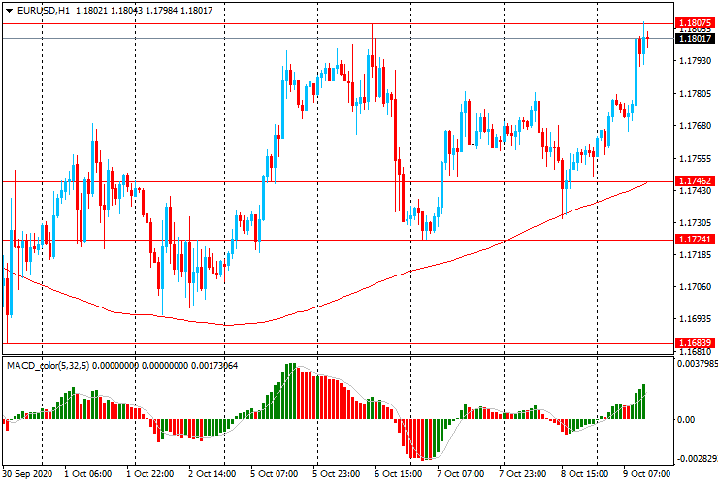Image resolution: width=718 pixels, height=485 pixels.
Task: Select the EURUSD,H1 chart title text
Action: (x=44, y=10)
